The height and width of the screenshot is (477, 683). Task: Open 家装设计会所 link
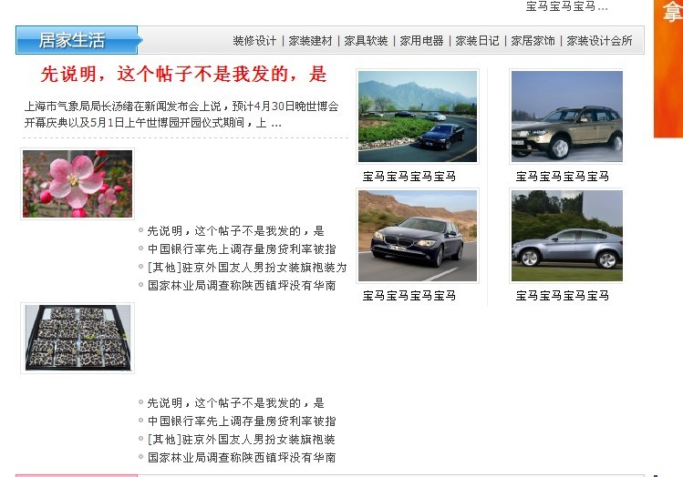[x=599, y=41]
